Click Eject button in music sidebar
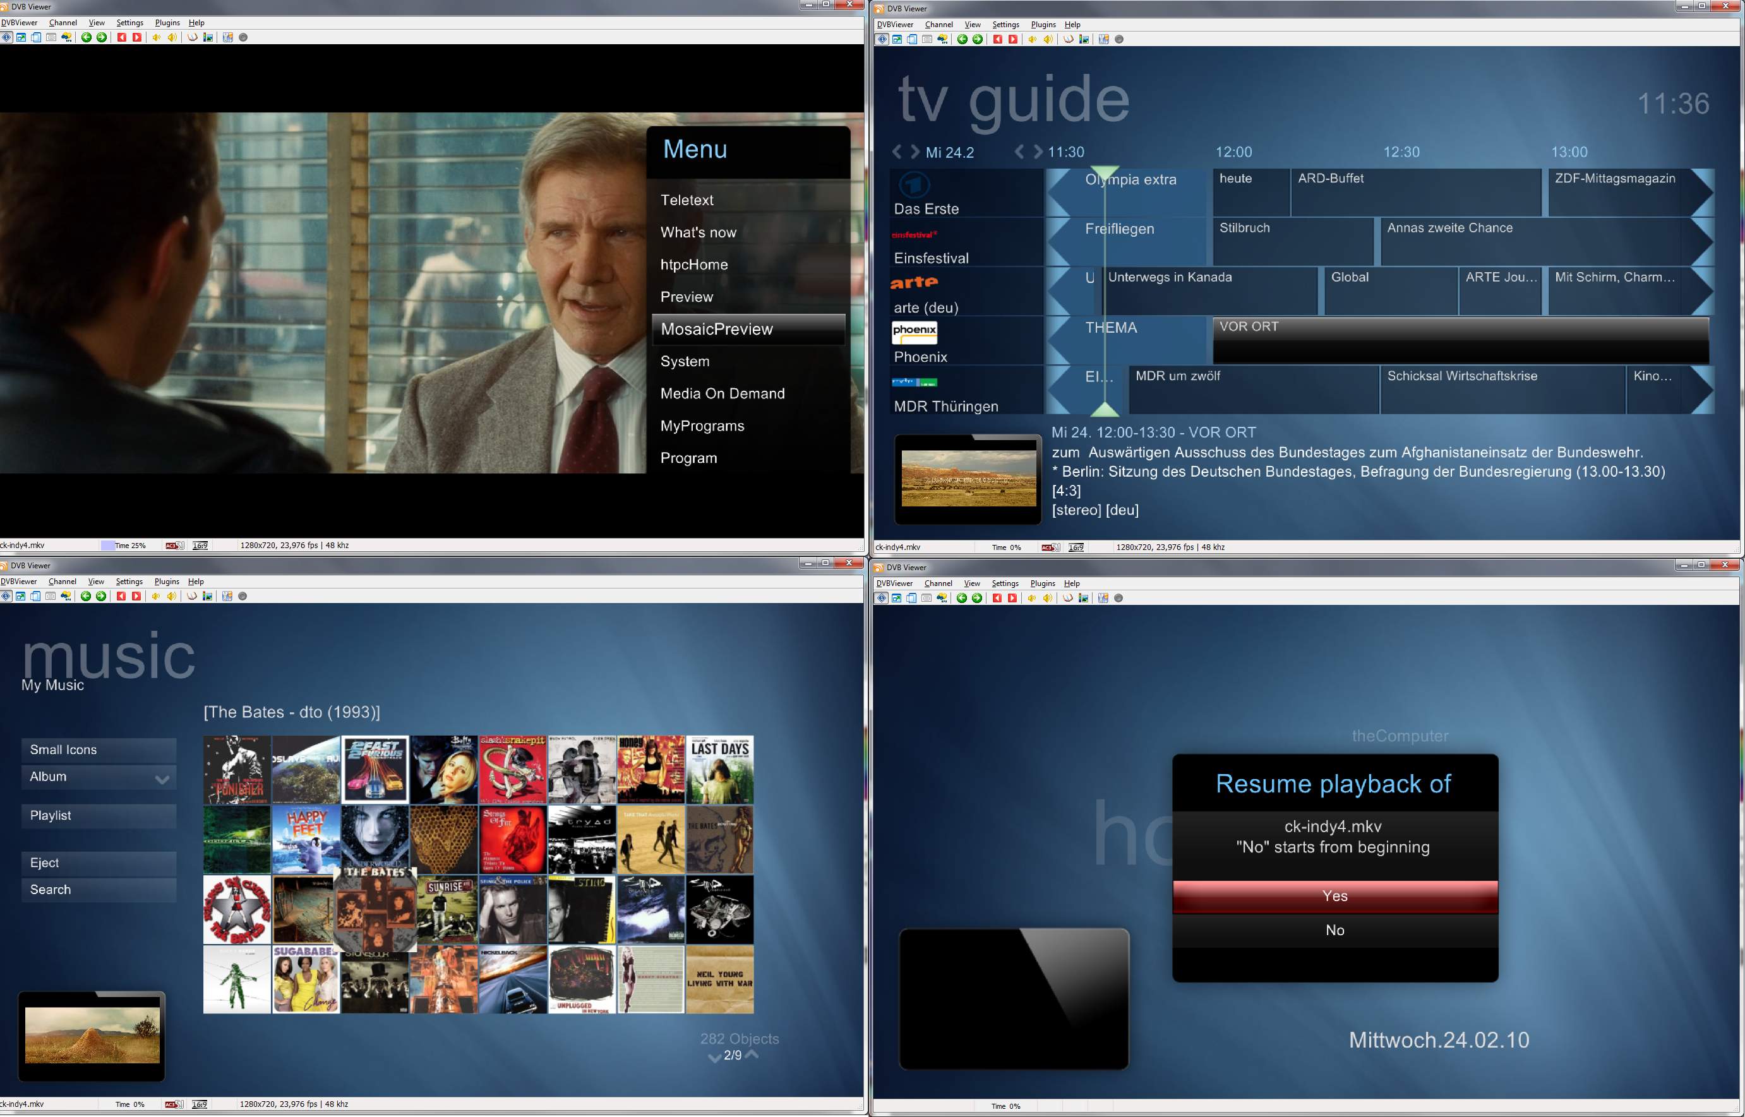Image resolution: width=1745 pixels, height=1117 pixels. pos(99,863)
